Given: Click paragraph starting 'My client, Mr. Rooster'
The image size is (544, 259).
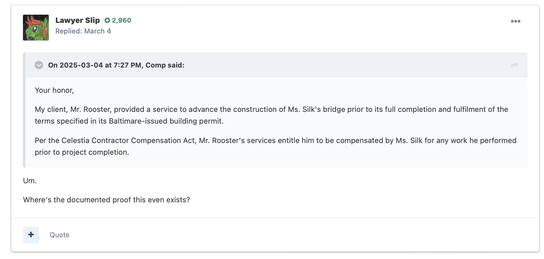Looking at the screenshot, I should click(x=271, y=115).
